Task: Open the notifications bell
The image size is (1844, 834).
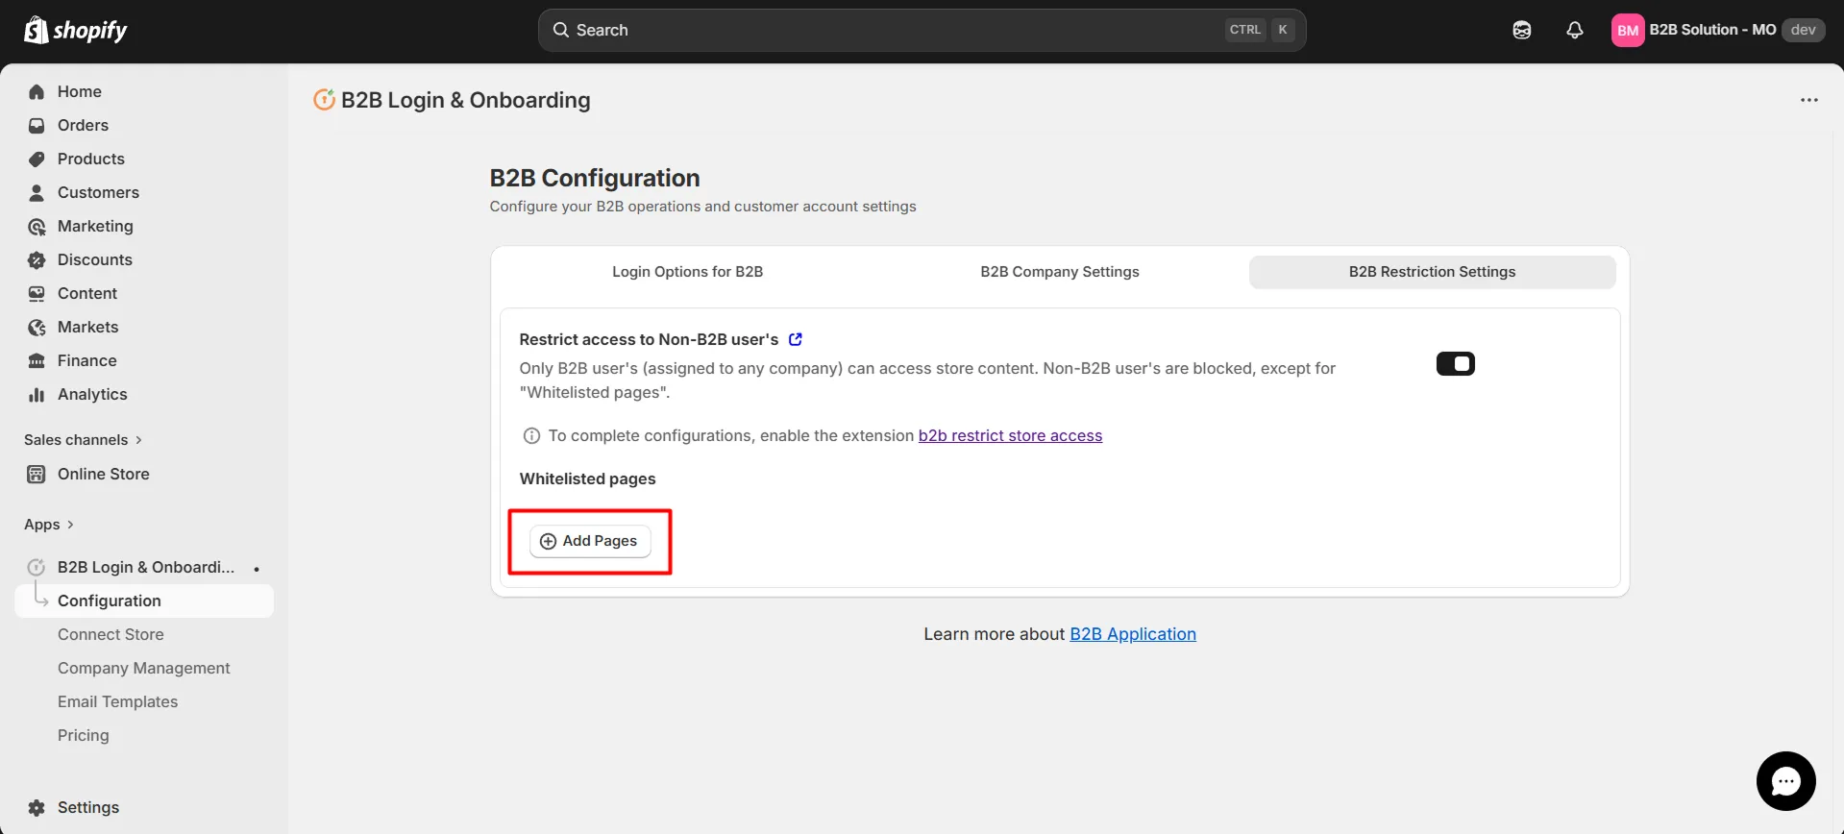Action: pyautogui.click(x=1574, y=30)
